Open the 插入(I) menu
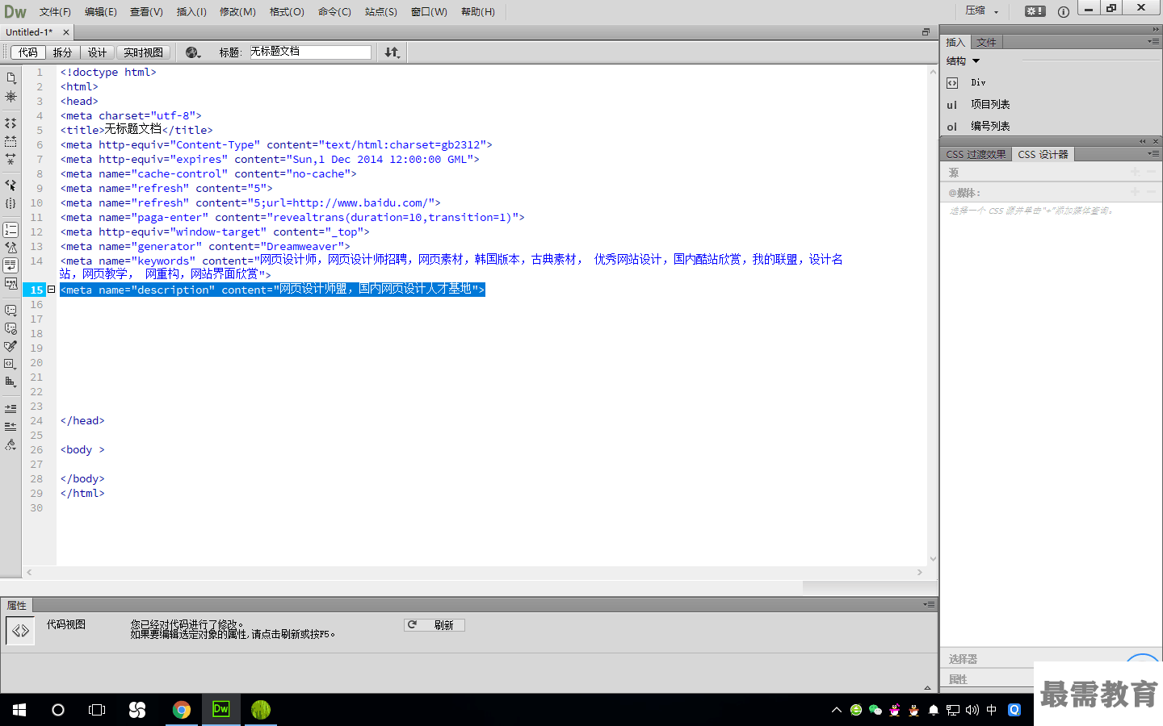Screen dimensions: 1163x726 [x=191, y=11]
